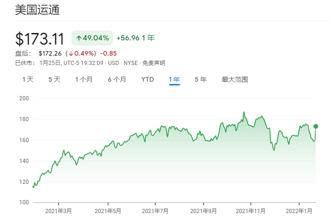This screenshot has width=331, height=220.
Task: Click the 盘后 price $172.26
Action: (x=50, y=54)
